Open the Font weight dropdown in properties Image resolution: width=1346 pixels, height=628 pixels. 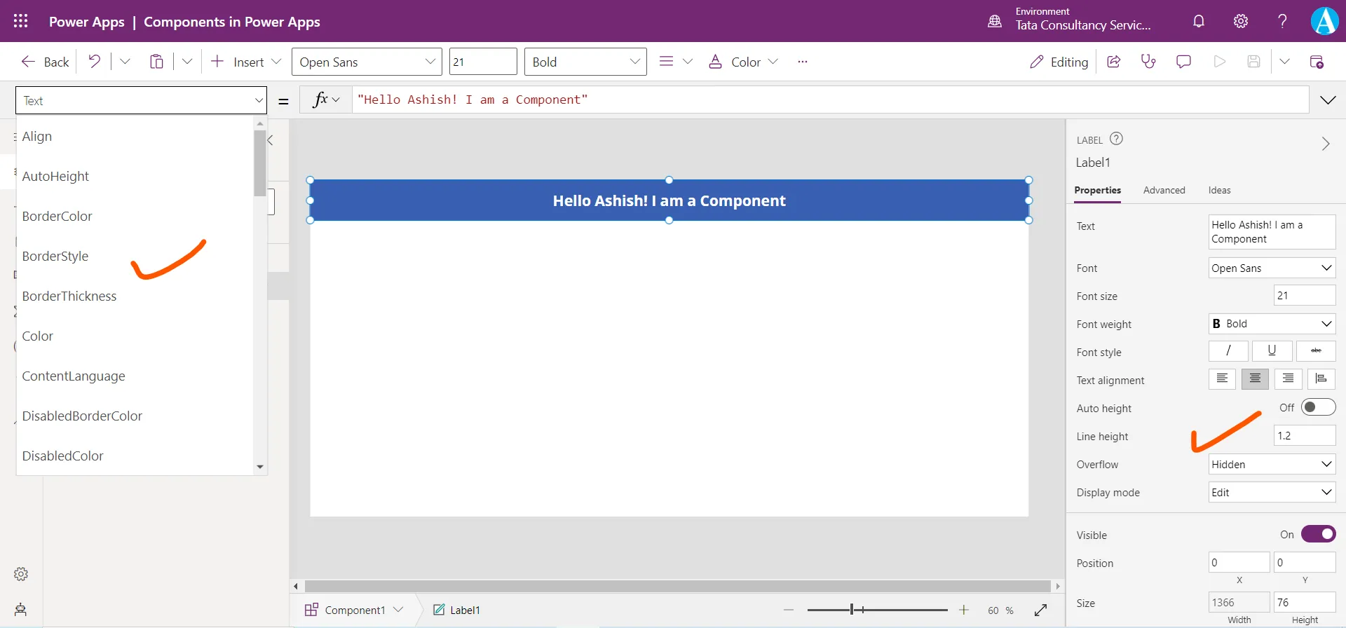coord(1272,324)
